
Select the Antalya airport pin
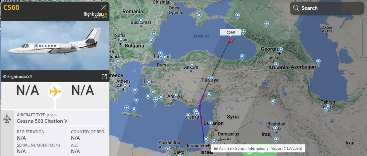176,95
